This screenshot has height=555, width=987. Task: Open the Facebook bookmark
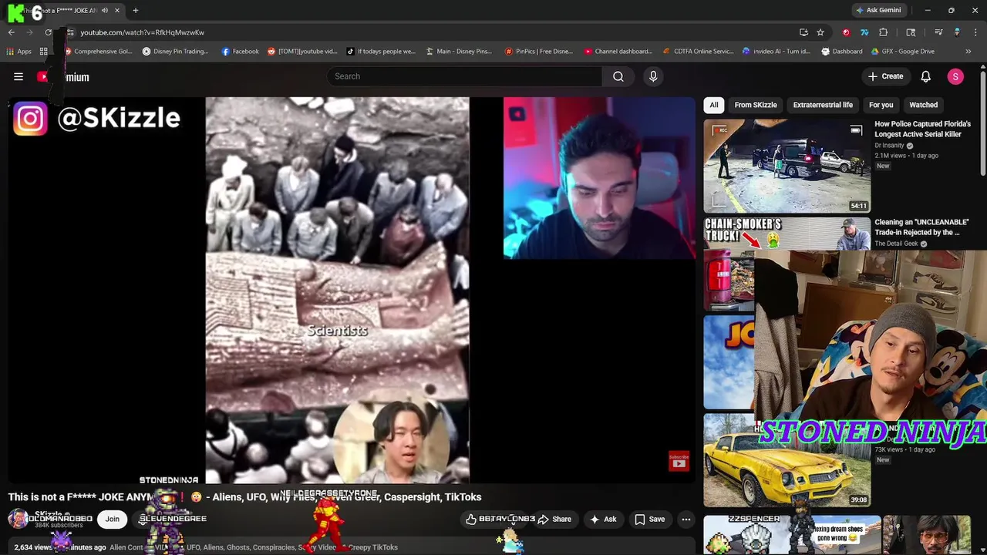240,52
